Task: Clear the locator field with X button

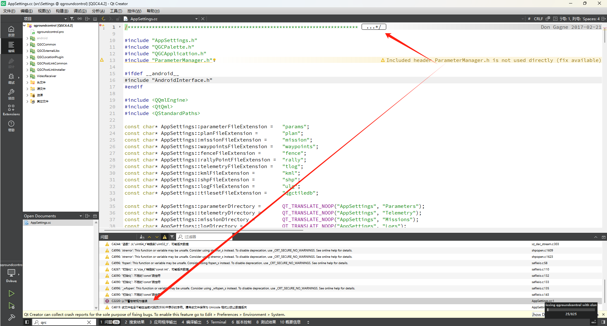Action: (x=89, y=322)
